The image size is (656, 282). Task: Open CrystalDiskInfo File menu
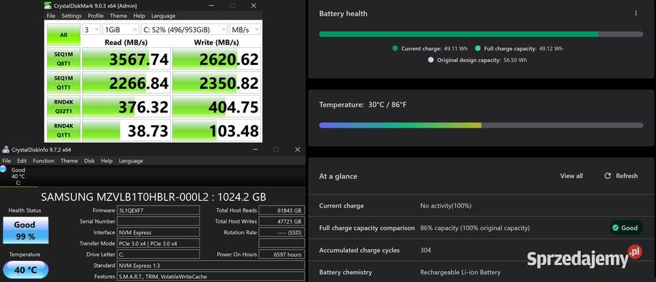[6, 161]
